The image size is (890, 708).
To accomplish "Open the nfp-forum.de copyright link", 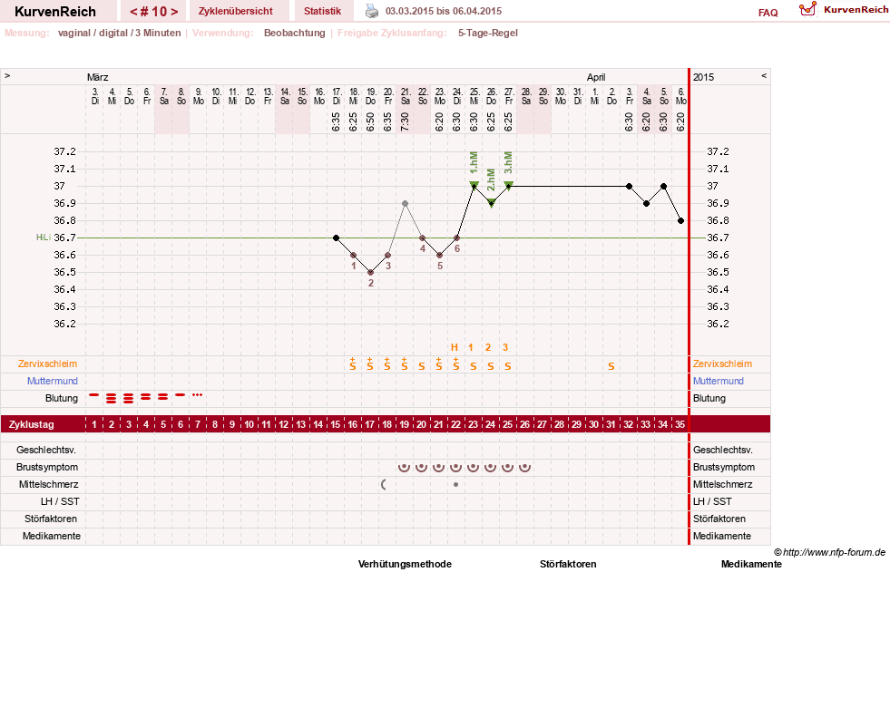I will (830, 552).
